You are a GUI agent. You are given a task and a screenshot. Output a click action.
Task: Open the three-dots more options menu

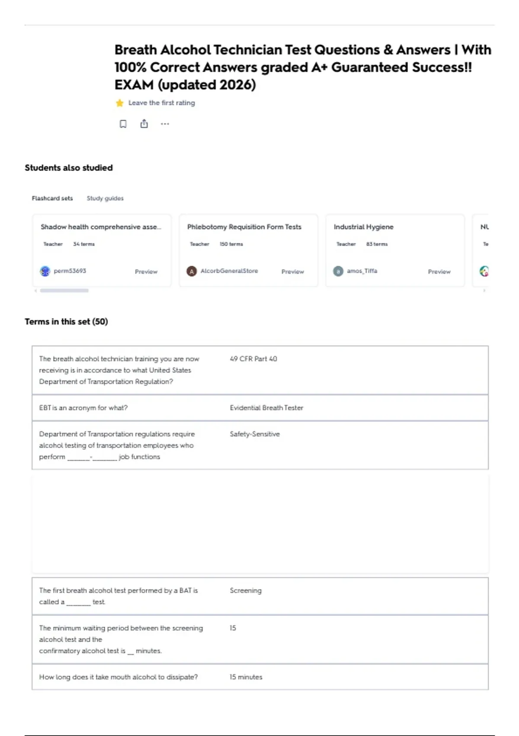(165, 124)
